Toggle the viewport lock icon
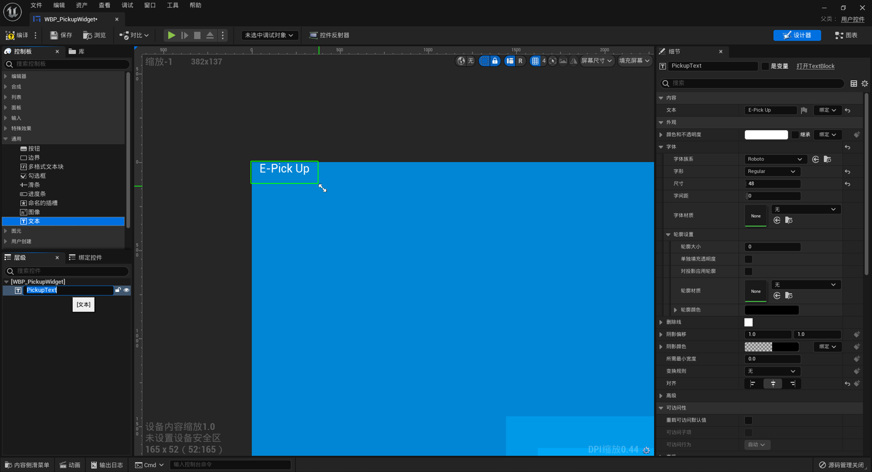Image resolution: width=872 pixels, height=472 pixels. click(495, 61)
